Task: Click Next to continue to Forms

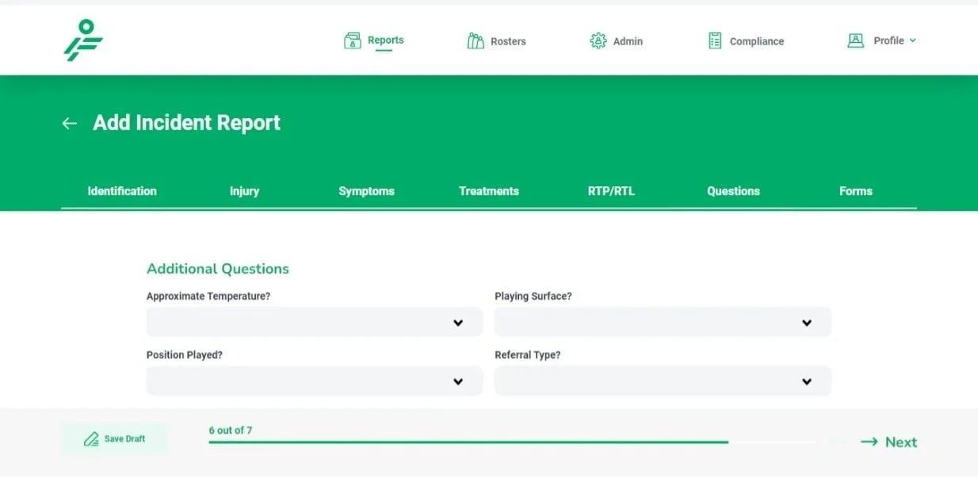Action: coord(900,442)
